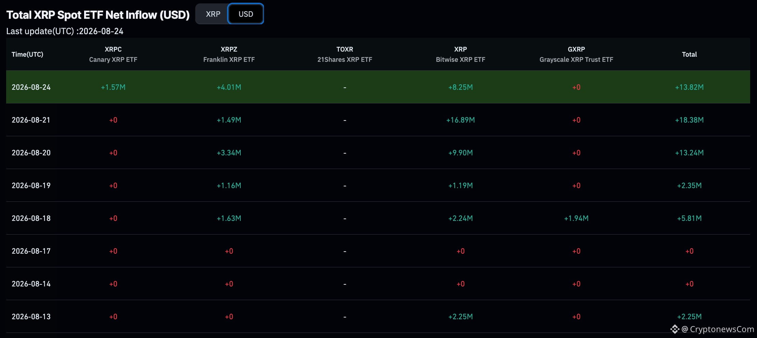757x338 pixels.
Task: Select the 2026-08-14 date cell
Action: point(31,284)
